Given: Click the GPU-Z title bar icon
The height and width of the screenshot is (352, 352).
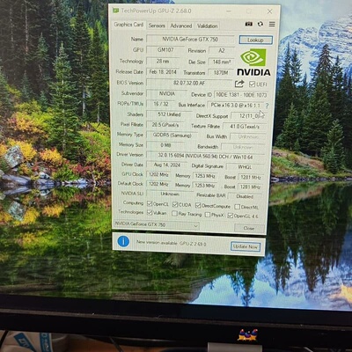Looking at the screenshot, I should coord(115,11).
